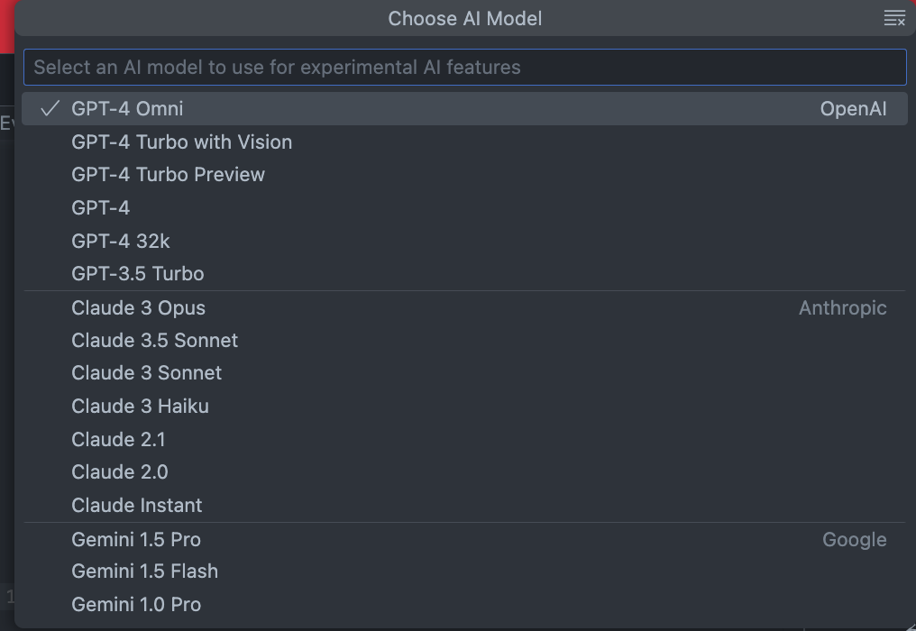Screen dimensions: 916x631
Task: Select Claude 3 Haiku model
Action: pyautogui.click(x=140, y=407)
